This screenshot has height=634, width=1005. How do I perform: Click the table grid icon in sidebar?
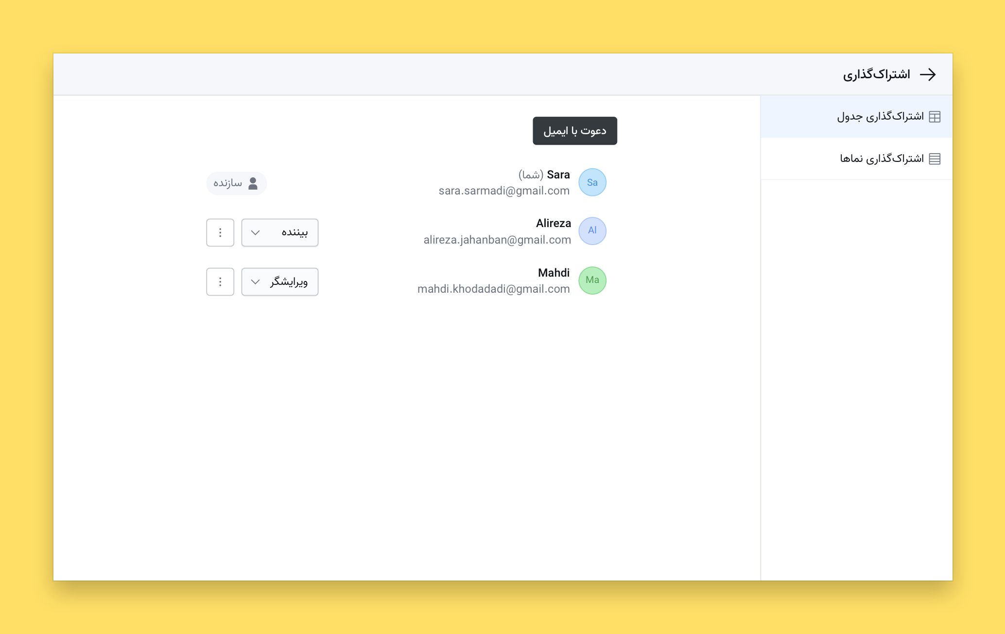(935, 117)
